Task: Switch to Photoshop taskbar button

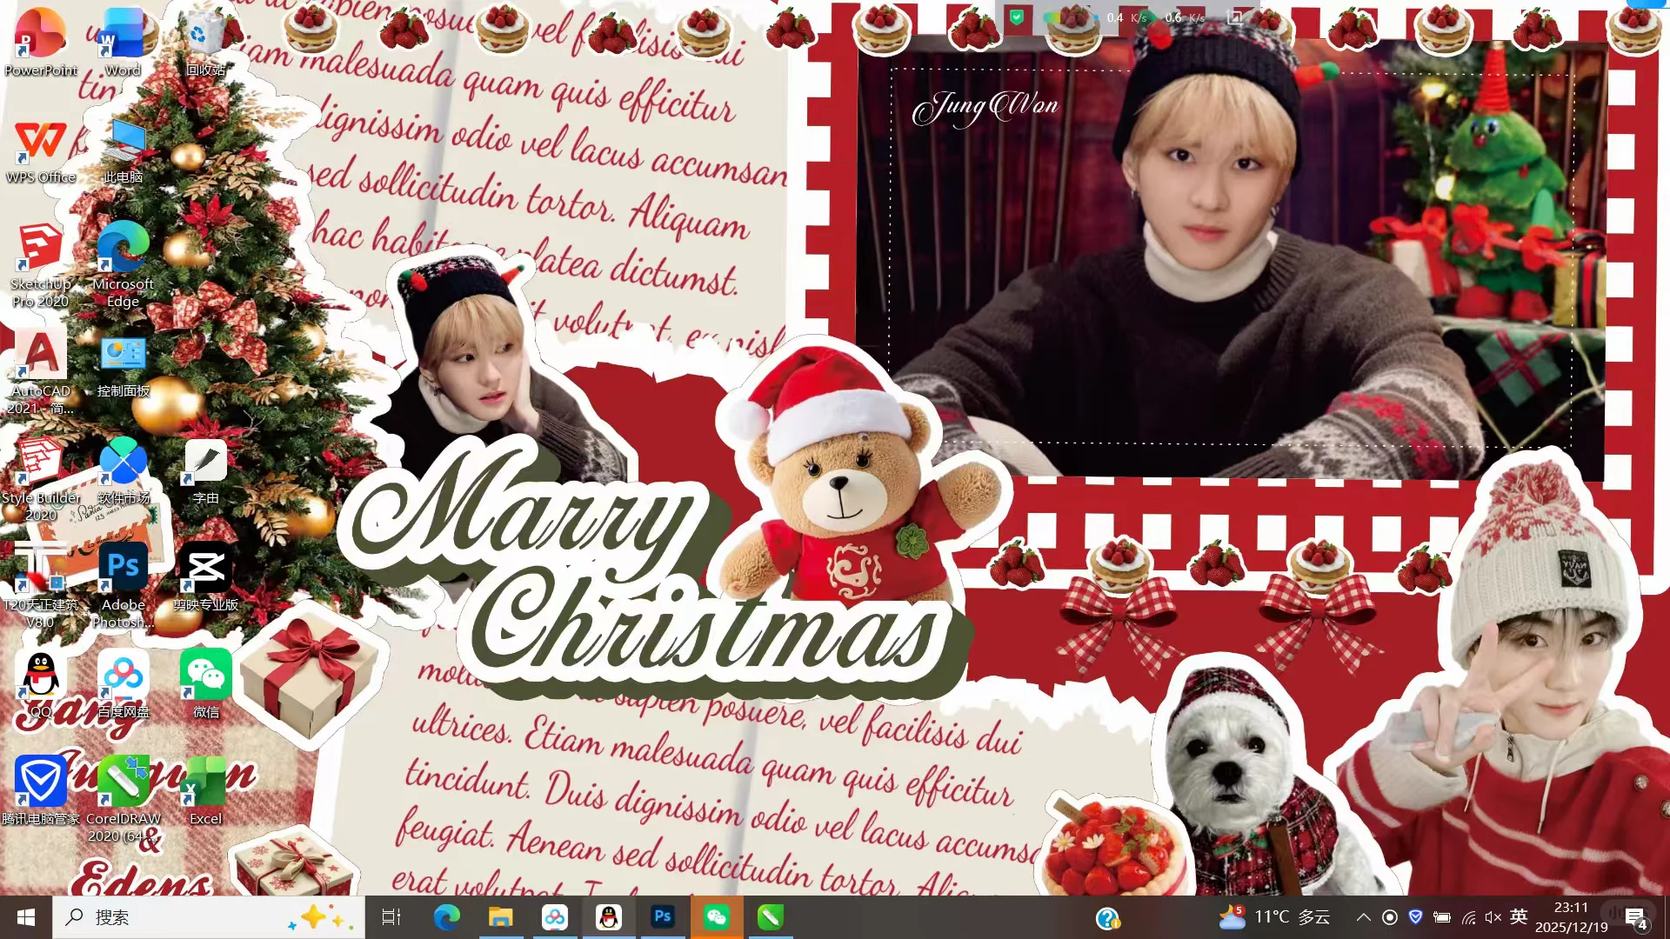Action: (x=662, y=917)
